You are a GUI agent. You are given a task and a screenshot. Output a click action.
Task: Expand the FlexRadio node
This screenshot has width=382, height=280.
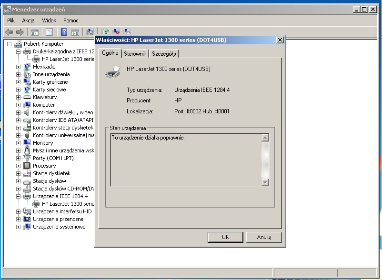pos(18,67)
